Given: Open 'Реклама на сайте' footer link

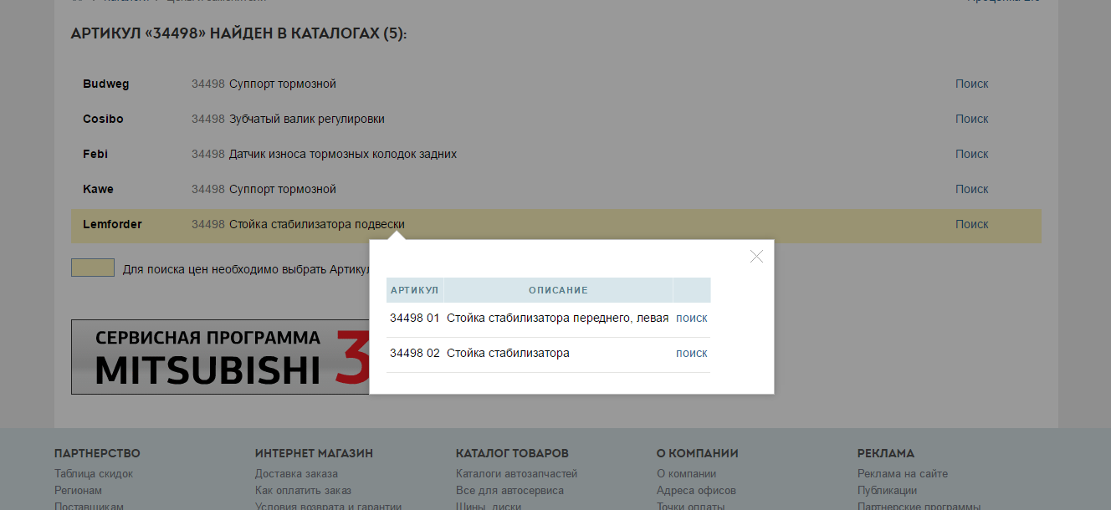Looking at the screenshot, I should (x=902, y=474).
